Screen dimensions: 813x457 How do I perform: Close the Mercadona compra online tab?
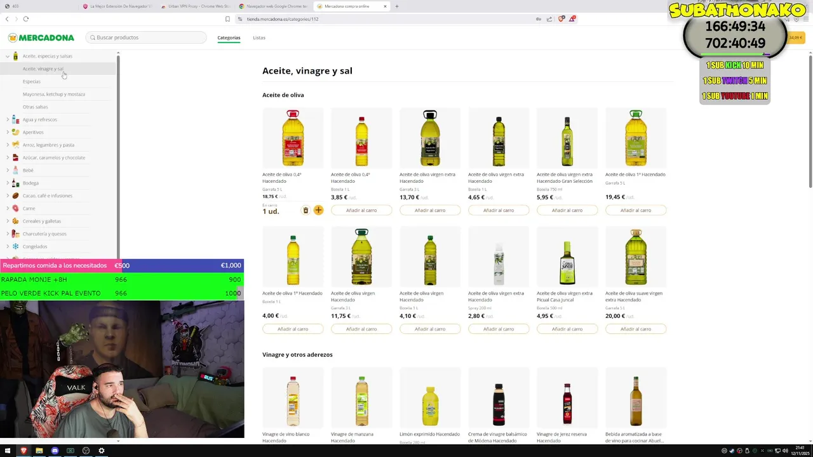tap(385, 6)
